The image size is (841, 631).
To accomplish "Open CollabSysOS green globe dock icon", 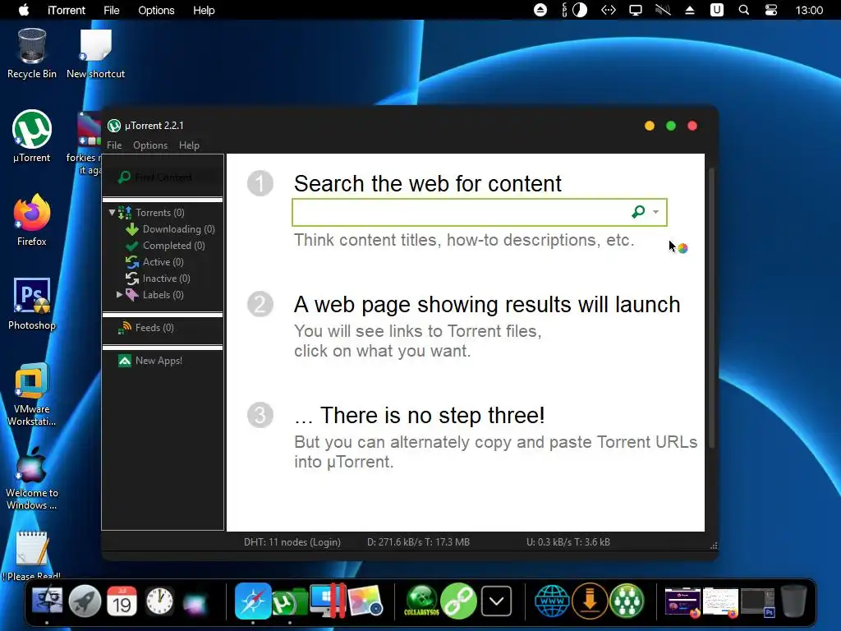I will coord(421,601).
